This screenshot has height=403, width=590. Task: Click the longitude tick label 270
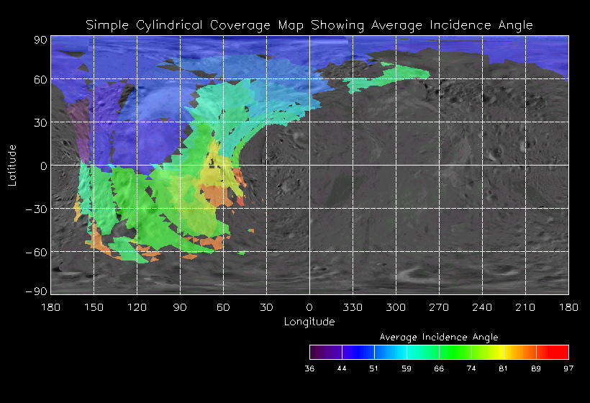439,307
